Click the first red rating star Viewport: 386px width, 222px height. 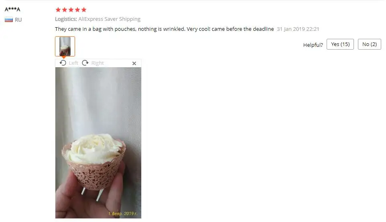coord(58,10)
